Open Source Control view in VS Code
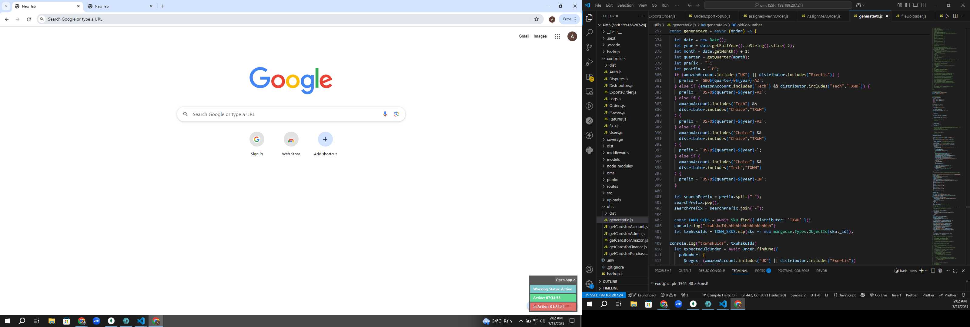The width and height of the screenshot is (970, 327). tap(589, 48)
